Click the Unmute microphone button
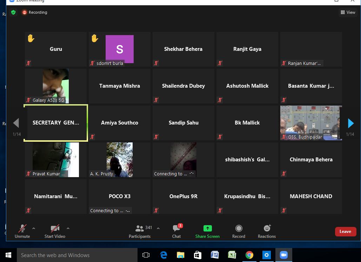 pyautogui.click(x=22, y=231)
